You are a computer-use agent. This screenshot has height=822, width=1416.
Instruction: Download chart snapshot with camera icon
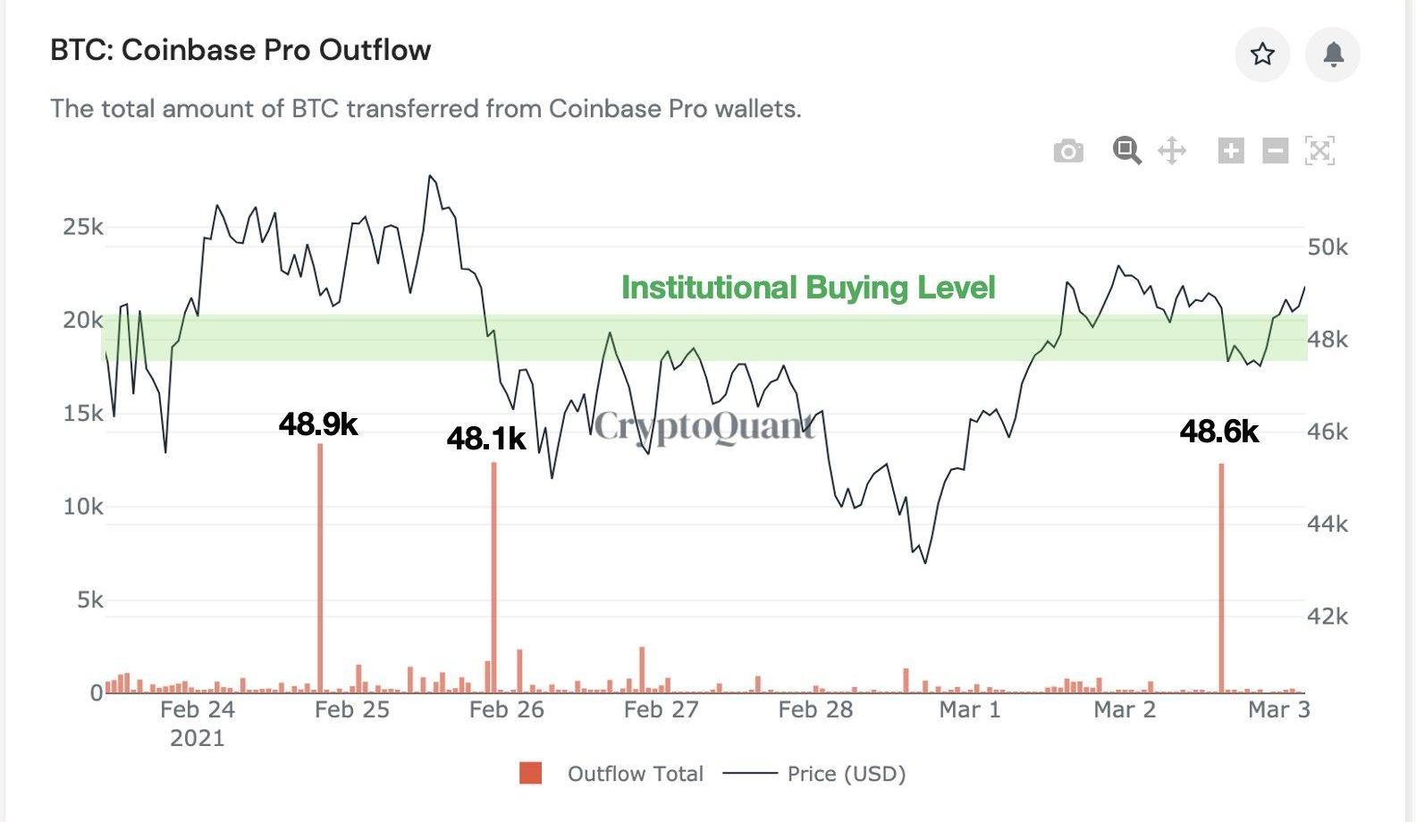pos(1068,151)
